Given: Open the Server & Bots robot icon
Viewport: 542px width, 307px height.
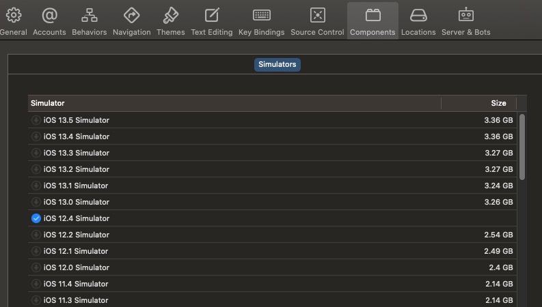Looking at the screenshot, I should 466,14.
